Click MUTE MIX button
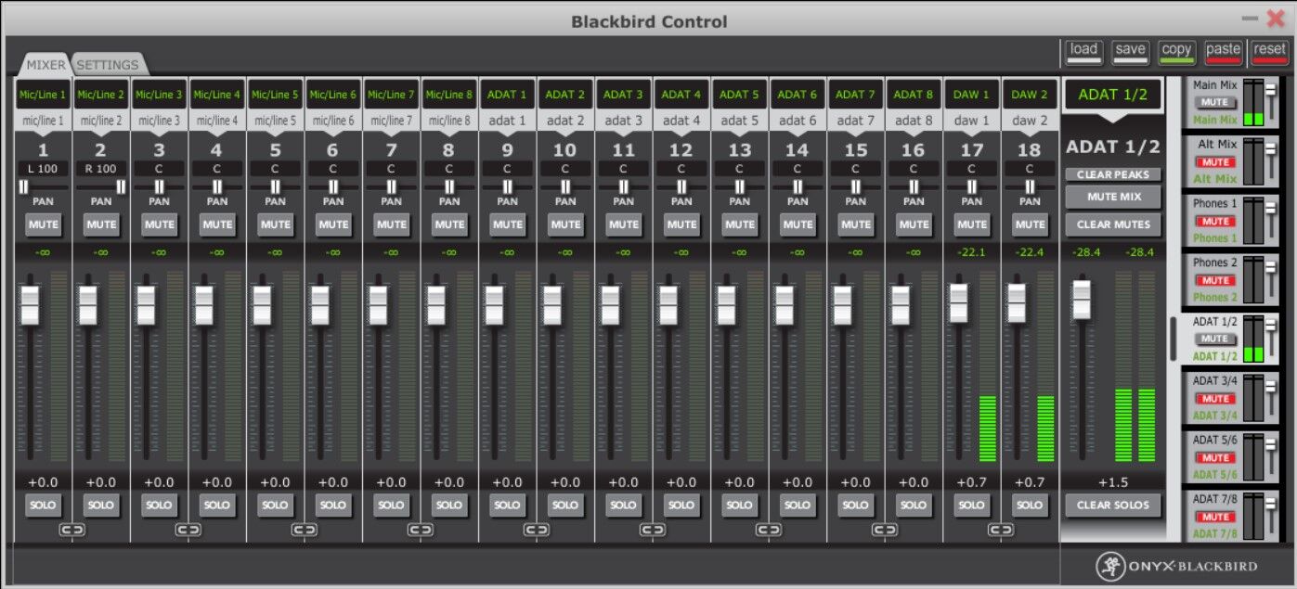The image size is (1297, 589). (1113, 197)
